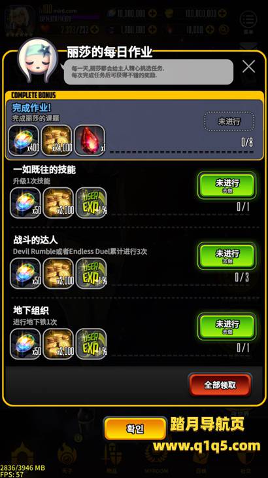Tap the gold coins x24,000 bonus reward
Screen dimensions: 268x478
[57, 140]
